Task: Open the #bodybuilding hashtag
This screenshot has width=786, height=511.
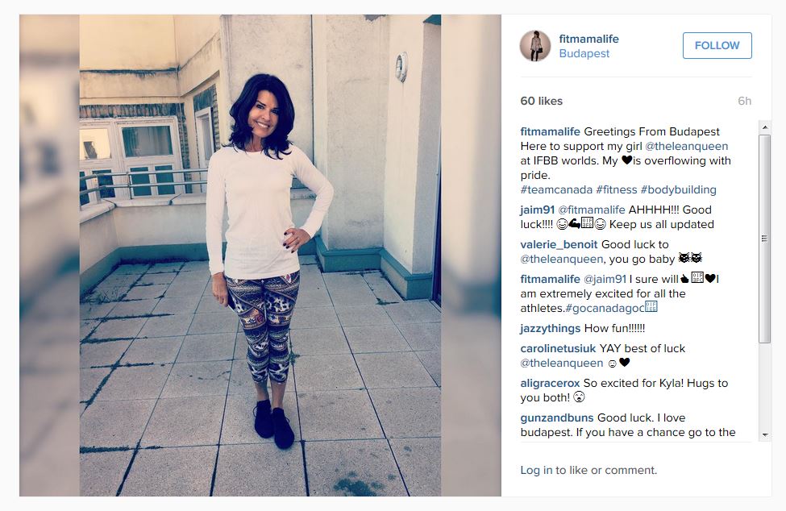Action: pyautogui.click(x=678, y=190)
